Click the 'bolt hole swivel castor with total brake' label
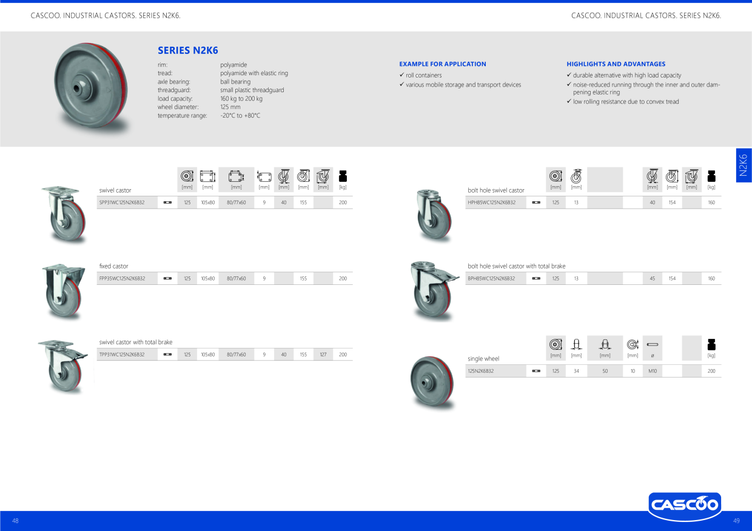752x531 pixels. [x=517, y=266]
